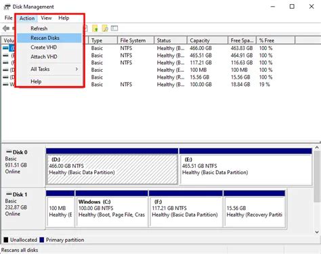Click the black Unallocated legend swatch
The height and width of the screenshot is (254, 321).
[6, 240]
